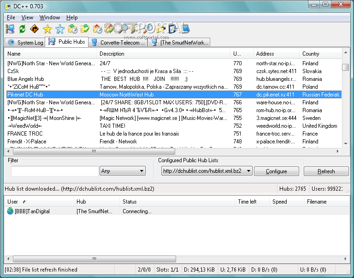Click the green Reconnect arrows icon
The width and height of the screenshot is (354, 278).
click(22, 29)
